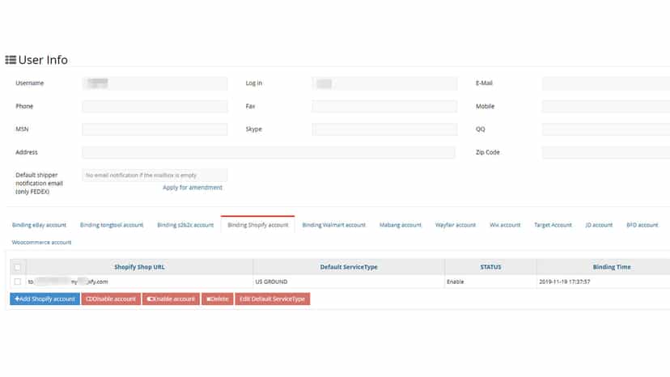The image size is (670, 377).
Task: Click the Phone input field
Action: click(x=155, y=107)
